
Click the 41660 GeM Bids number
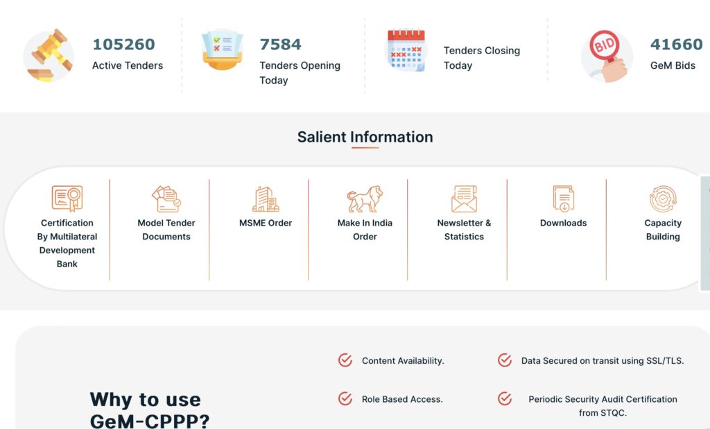pos(676,44)
